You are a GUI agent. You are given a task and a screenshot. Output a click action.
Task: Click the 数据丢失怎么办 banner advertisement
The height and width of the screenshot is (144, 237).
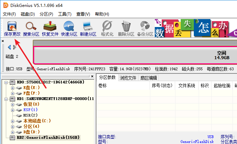point(196,28)
